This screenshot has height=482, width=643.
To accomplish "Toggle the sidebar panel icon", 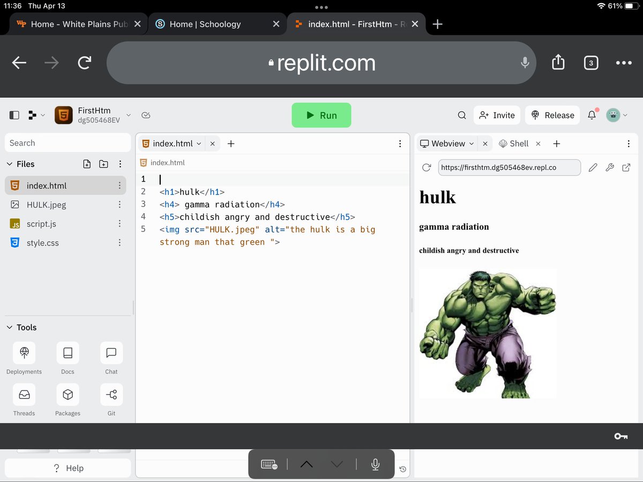I will pos(14,115).
